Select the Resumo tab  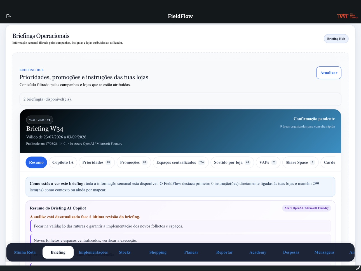click(36, 162)
